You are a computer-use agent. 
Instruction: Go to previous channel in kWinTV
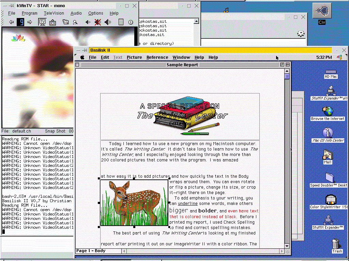[x=11, y=22]
